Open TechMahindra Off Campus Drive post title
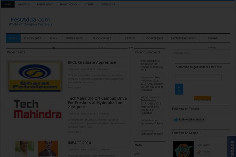Image resolution: width=236 pixels, height=157 pixels. coord(97,103)
